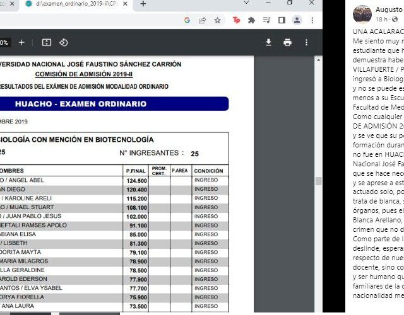The image size is (404, 315).
Task: Open the Chrome profile avatar
Action: point(297,20)
